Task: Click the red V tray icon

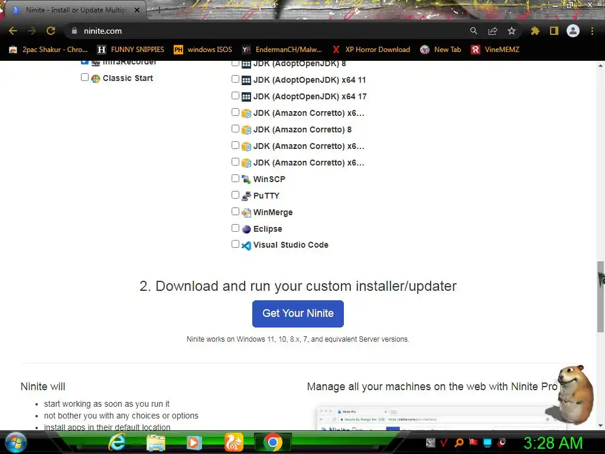Action: 444,442
